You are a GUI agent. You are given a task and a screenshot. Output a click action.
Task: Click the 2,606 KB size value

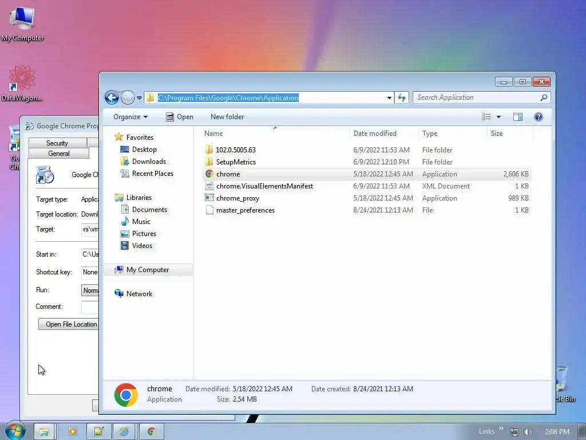(516, 174)
